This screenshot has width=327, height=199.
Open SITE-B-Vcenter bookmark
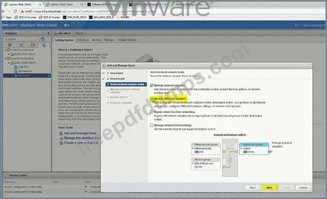click(49, 17)
